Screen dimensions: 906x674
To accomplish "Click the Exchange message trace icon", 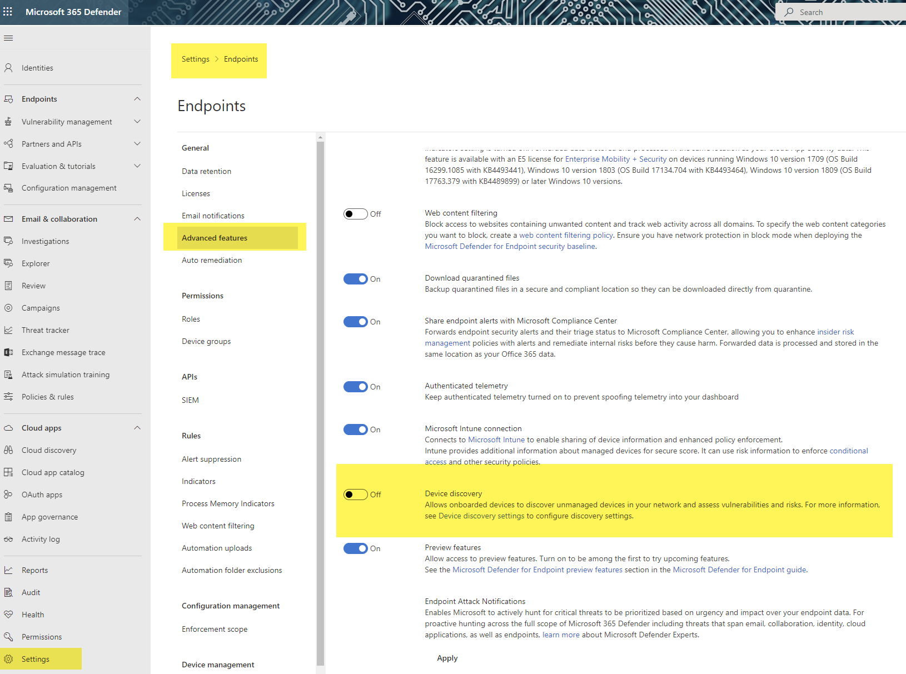I will (8, 352).
